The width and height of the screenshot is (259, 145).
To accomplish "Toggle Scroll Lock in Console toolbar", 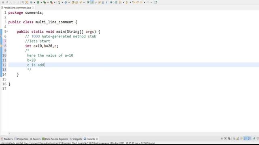I will 238,139.
